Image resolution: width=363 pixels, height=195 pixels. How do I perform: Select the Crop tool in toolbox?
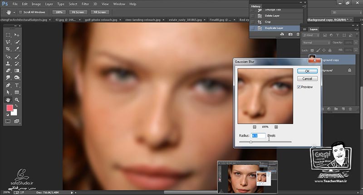[x=8, y=49]
